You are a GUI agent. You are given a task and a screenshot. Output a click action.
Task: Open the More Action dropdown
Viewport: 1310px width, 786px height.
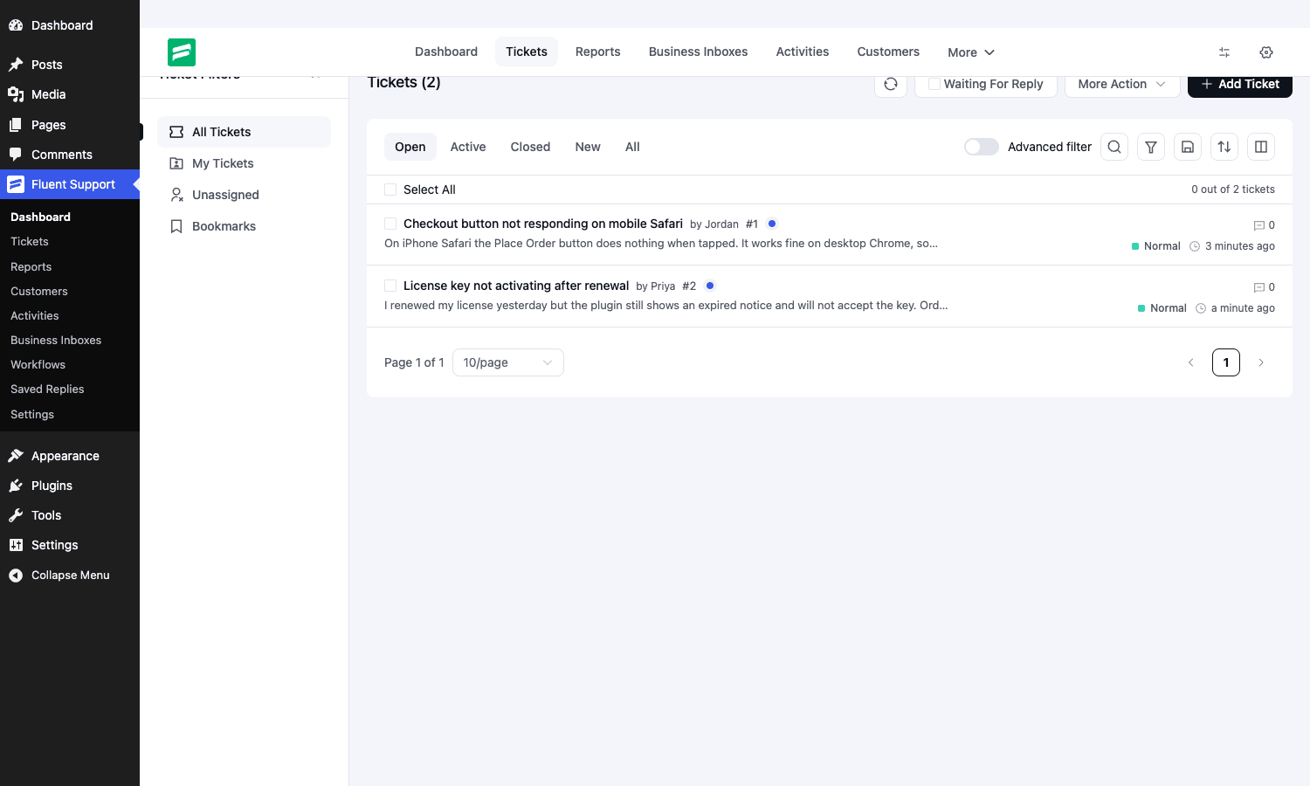tap(1122, 84)
